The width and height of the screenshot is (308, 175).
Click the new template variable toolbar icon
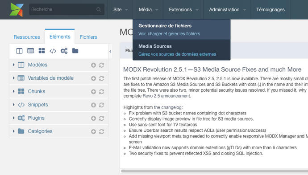pos(30,51)
